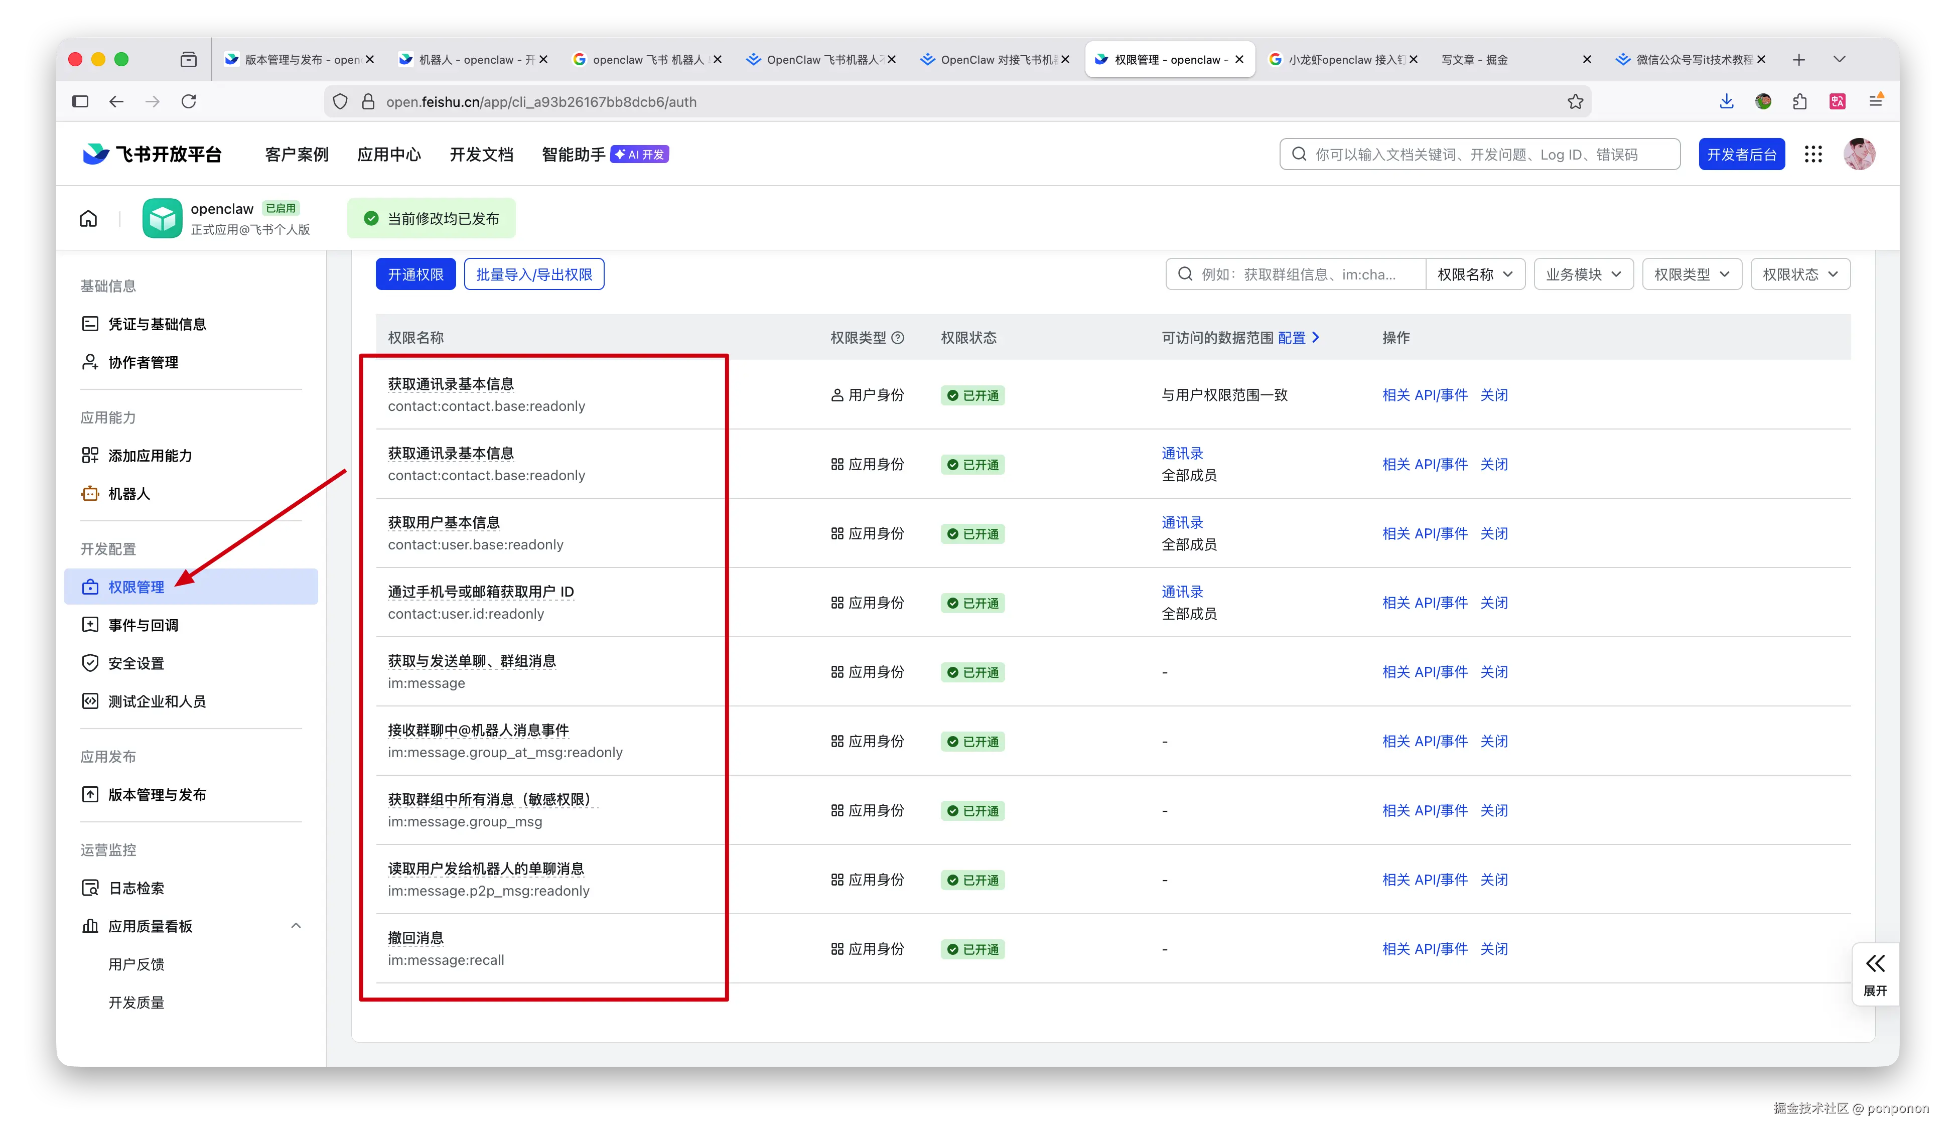Click the home icon beside openclaw app

[x=88, y=218]
